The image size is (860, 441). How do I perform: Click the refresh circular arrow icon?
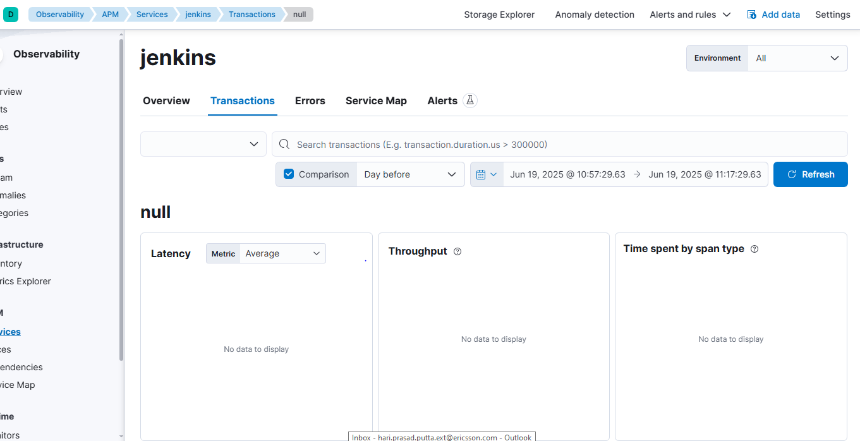(791, 174)
